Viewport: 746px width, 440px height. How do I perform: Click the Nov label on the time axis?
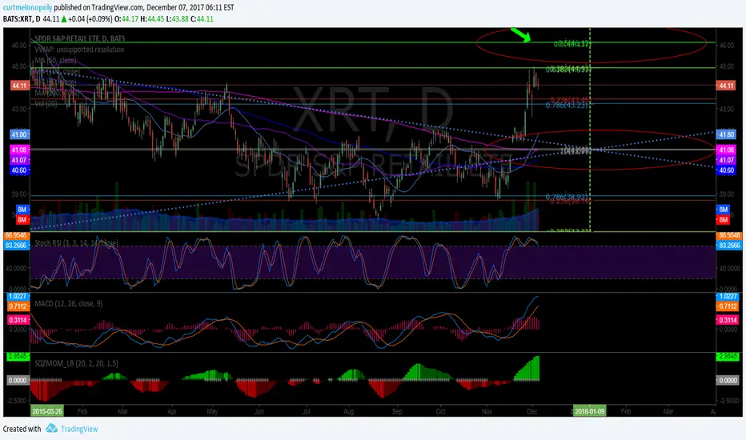click(x=487, y=411)
